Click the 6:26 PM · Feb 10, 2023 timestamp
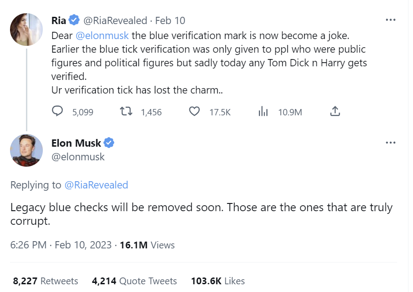Screen dimensions: 413x292 61,245
